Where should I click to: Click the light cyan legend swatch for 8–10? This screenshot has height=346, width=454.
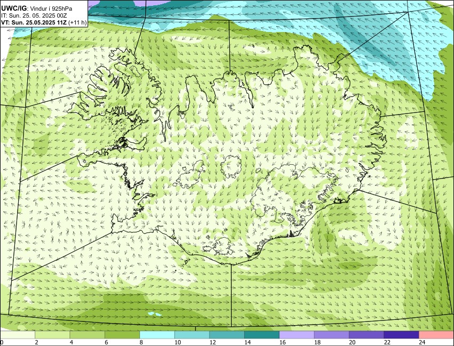click(x=157, y=335)
